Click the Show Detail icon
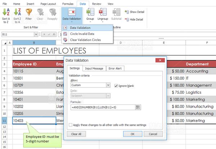 pyautogui.click(x=127, y=12)
